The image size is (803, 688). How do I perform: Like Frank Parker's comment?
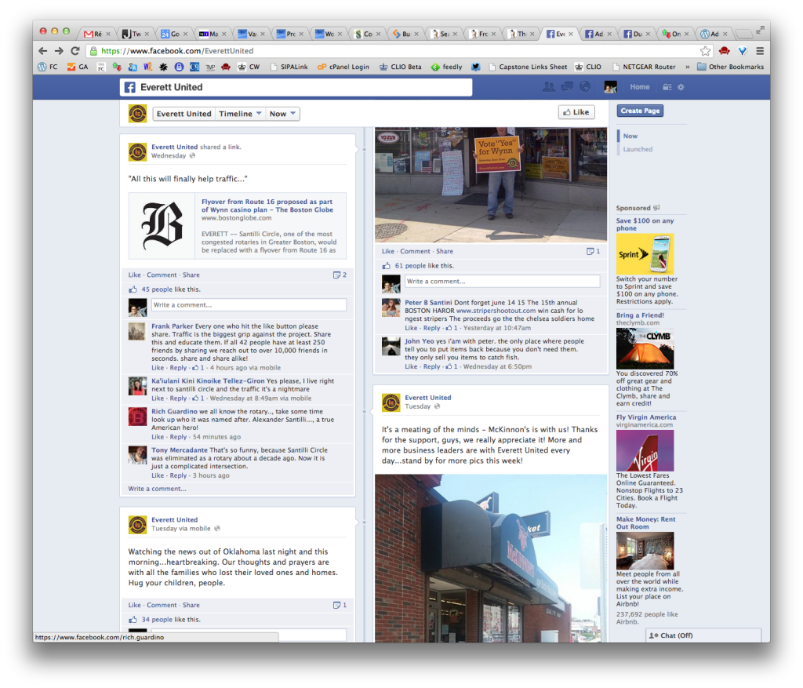[158, 368]
